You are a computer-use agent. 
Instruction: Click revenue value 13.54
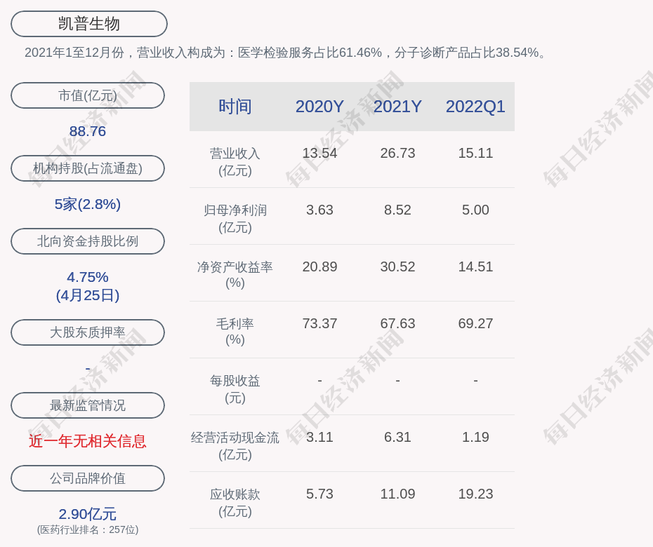click(319, 153)
